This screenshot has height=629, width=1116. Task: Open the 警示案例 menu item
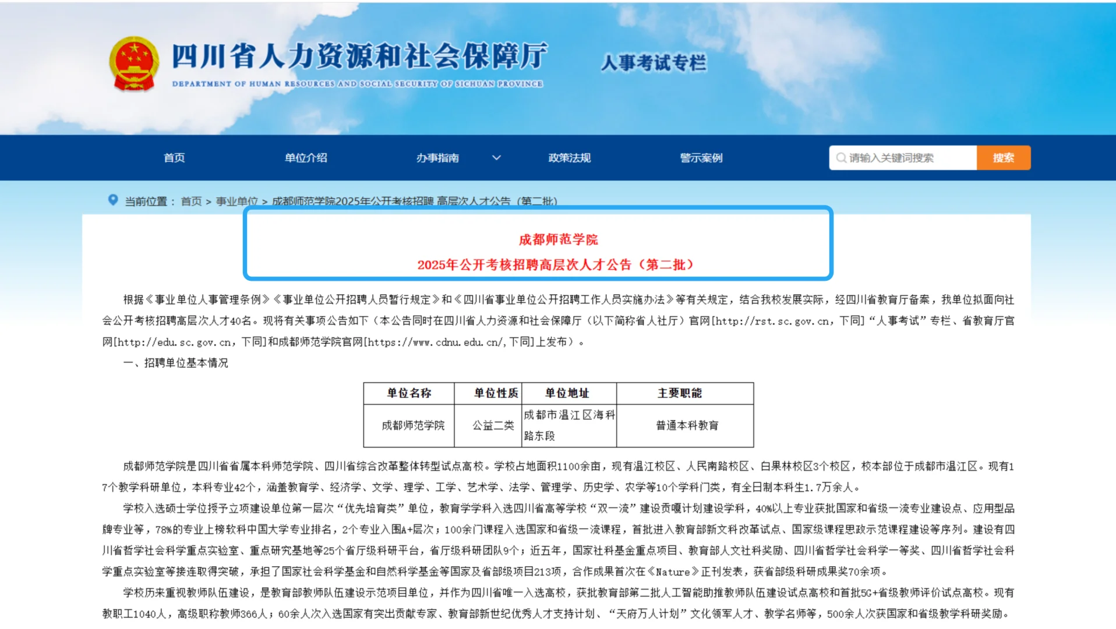click(x=701, y=158)
